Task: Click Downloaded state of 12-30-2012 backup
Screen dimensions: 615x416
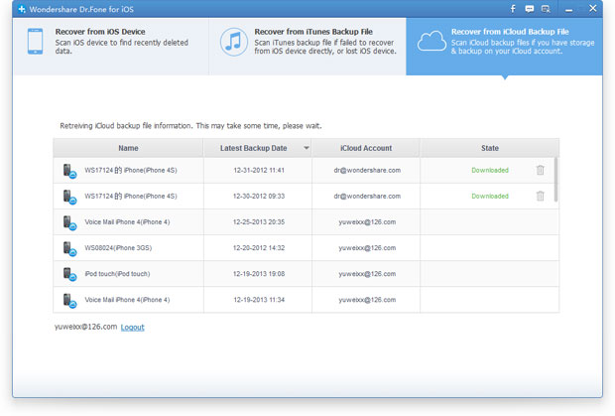Action: pyautogui.click(x=490, y=196)
